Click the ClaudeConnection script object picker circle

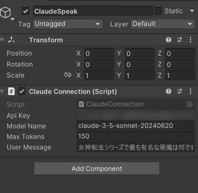point(190,104)
